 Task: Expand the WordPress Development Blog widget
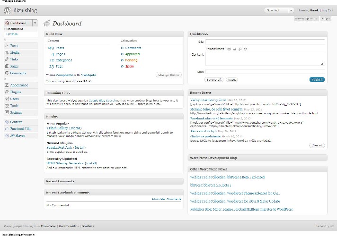click(257, 158)
